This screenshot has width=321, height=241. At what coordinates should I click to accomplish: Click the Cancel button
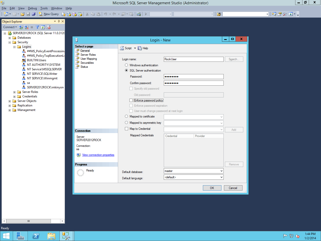coord(233,188)
